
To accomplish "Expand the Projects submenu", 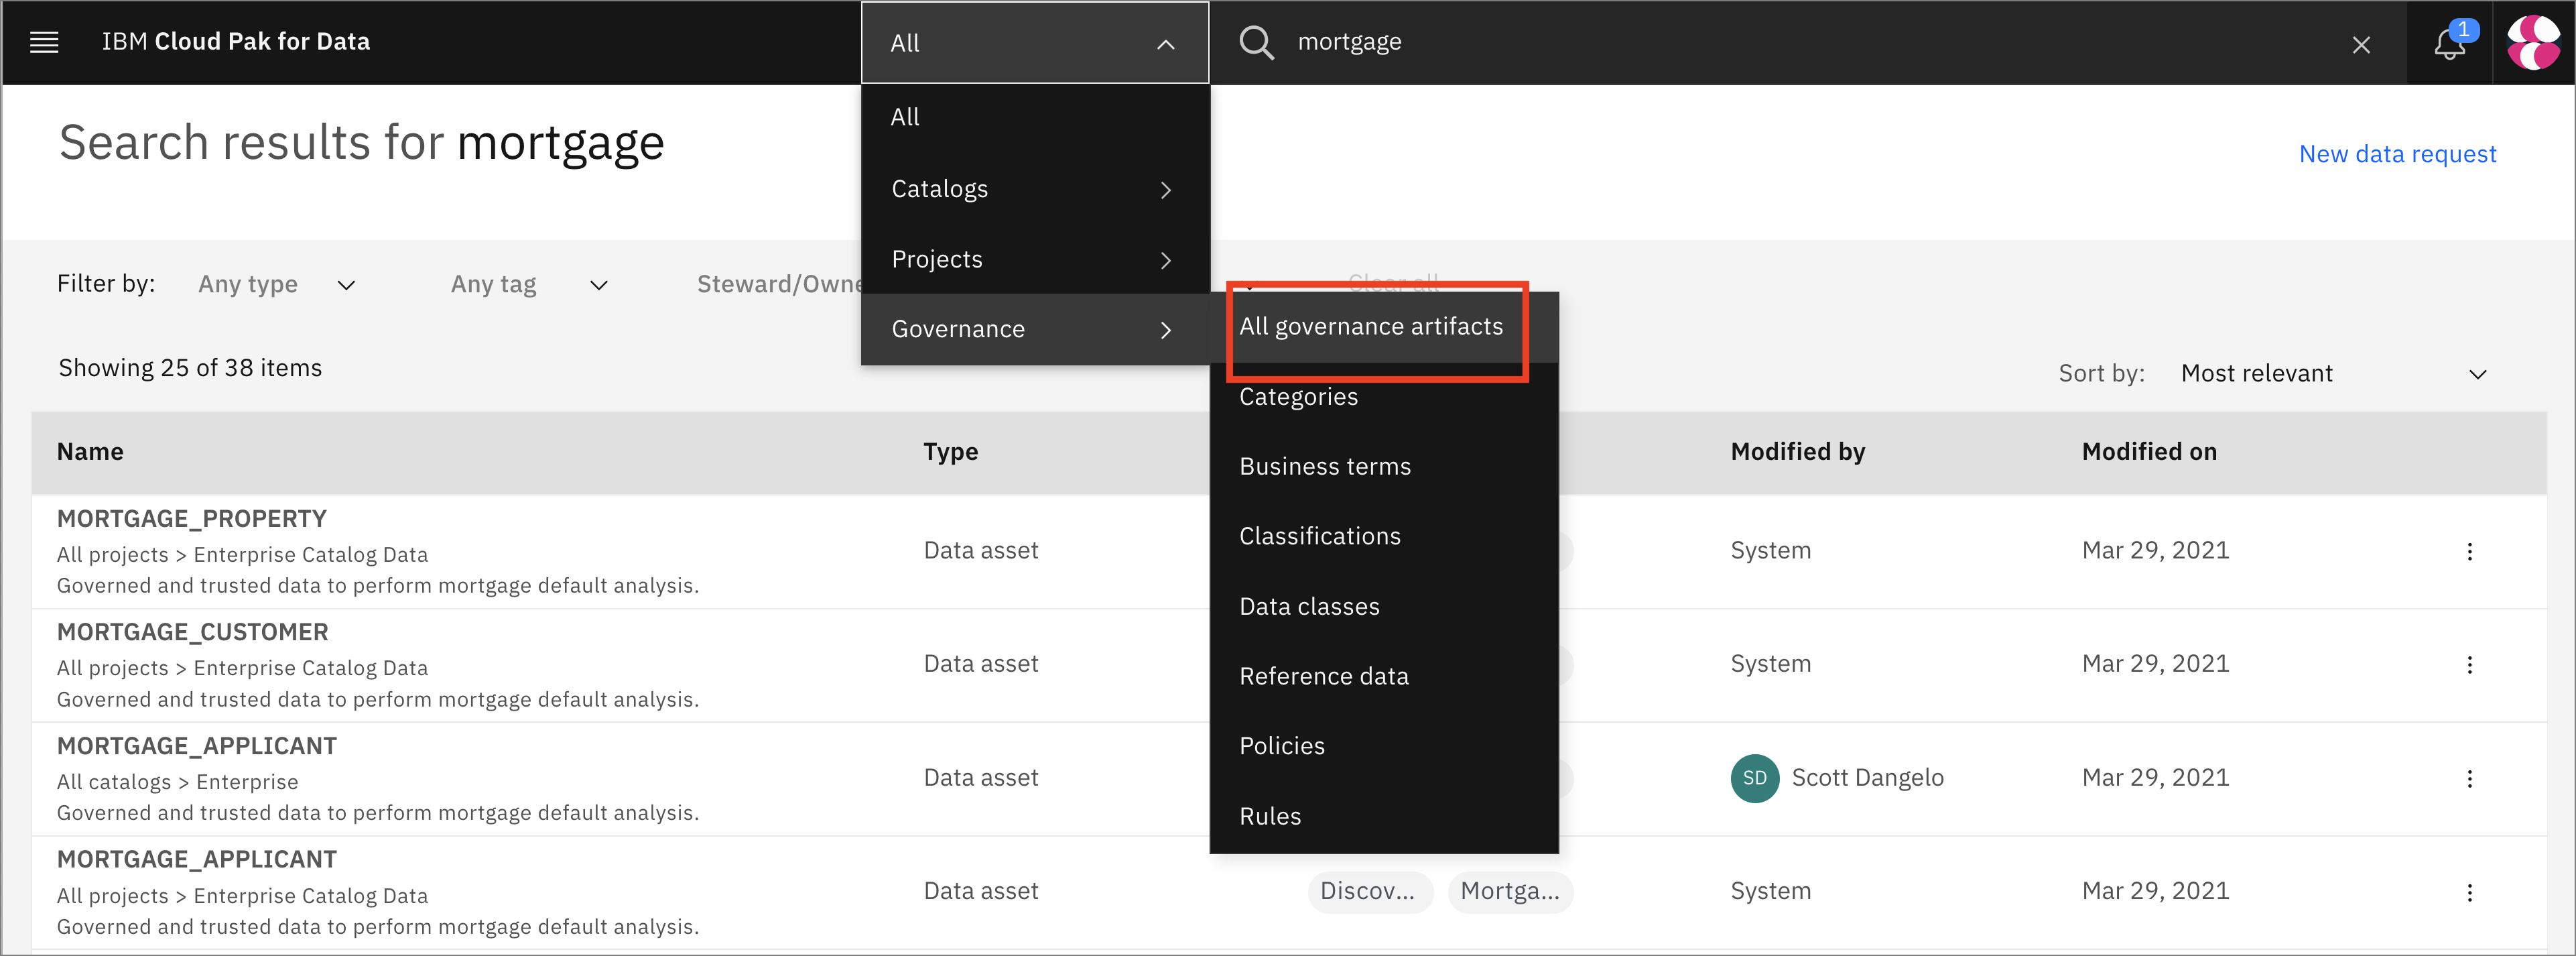I will pyautogui.click(x=1035, y=260).
